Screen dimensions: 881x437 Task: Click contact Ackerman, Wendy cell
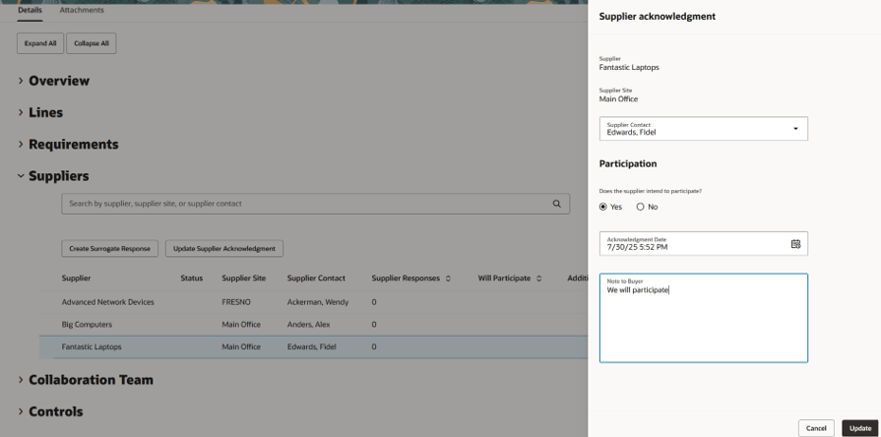click(317, 302)
